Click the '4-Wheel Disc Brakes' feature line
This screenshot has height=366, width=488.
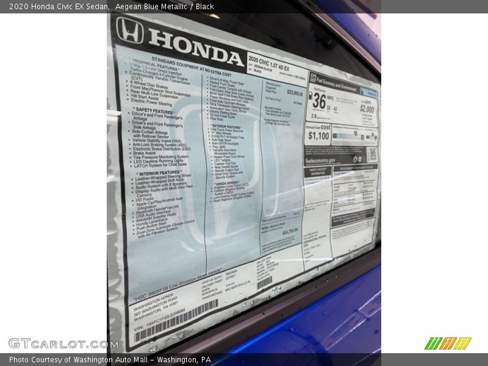tap(149, 84)
